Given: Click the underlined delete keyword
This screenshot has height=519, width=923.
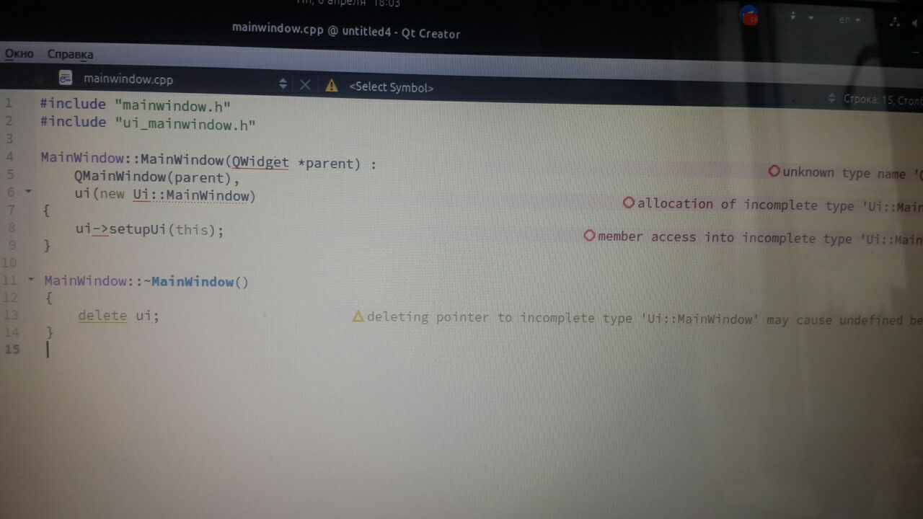Looking at the screenshot, I should tap(102, 316).
